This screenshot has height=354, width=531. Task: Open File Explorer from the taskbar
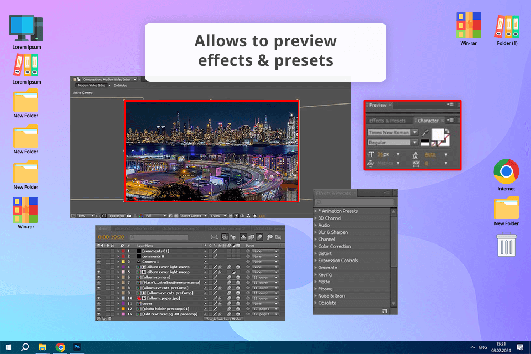pos(43,347)
